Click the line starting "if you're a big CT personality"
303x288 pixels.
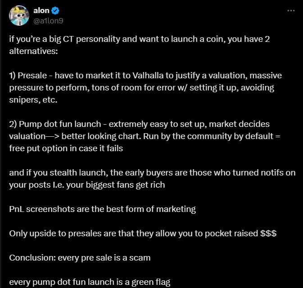tap(139, 39)
